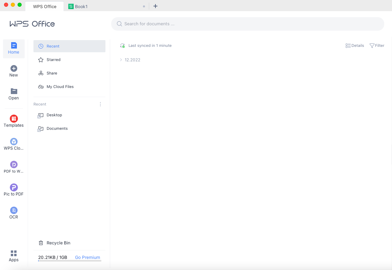Viewport: 392px width, 270px height.
Task: Go to My Cloud Files
Action: click(69, 87)
